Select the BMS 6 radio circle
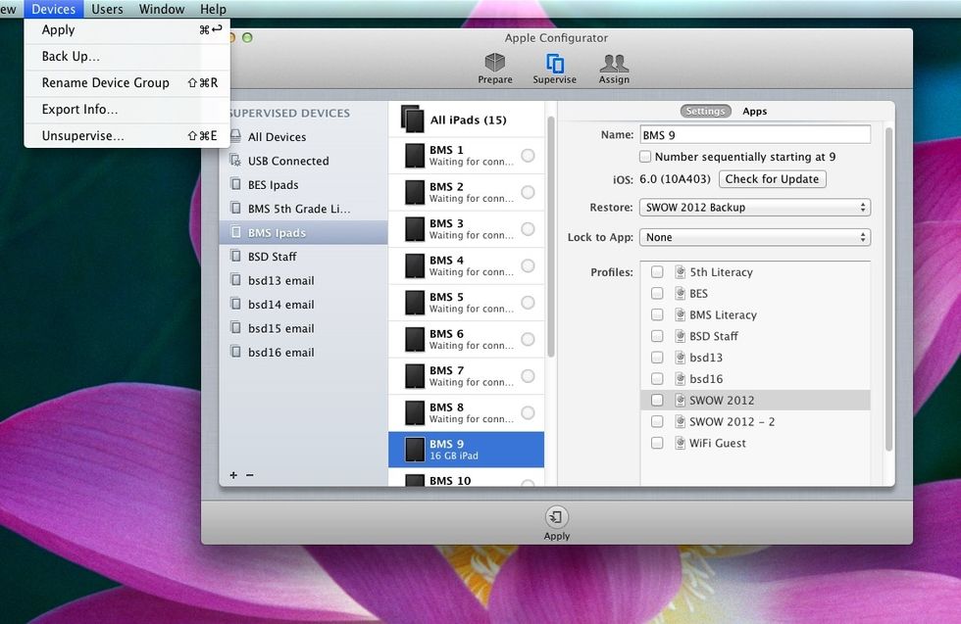 [528, 339]
